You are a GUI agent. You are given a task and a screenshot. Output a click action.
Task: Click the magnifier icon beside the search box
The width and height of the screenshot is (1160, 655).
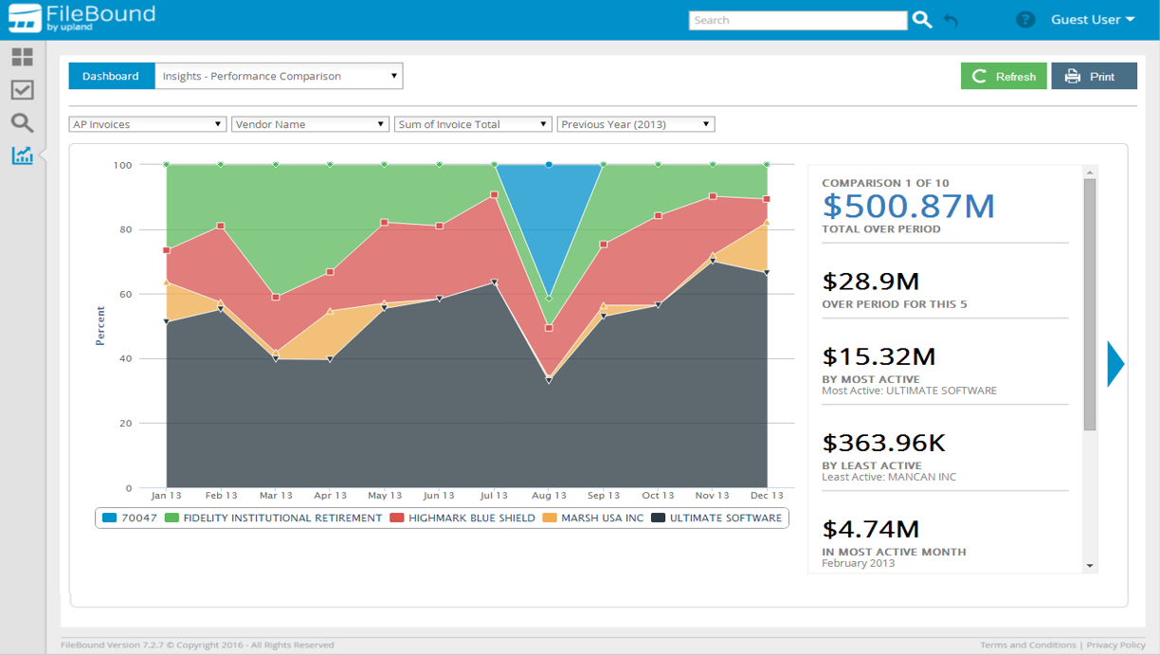pyautogui.click(x=922, y=20)
